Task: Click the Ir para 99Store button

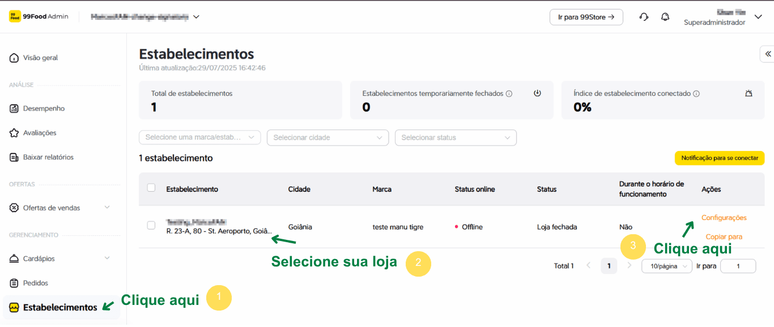Action: click(586, 17)
